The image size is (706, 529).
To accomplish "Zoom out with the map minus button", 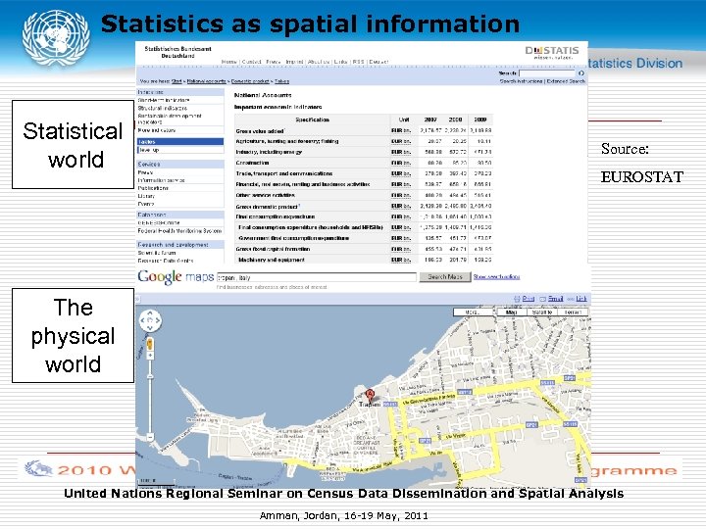I will coord(150,436).
